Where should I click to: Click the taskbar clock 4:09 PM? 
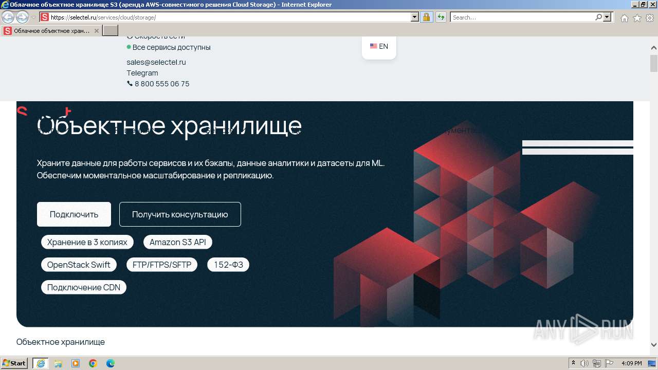tap(632, 363)
